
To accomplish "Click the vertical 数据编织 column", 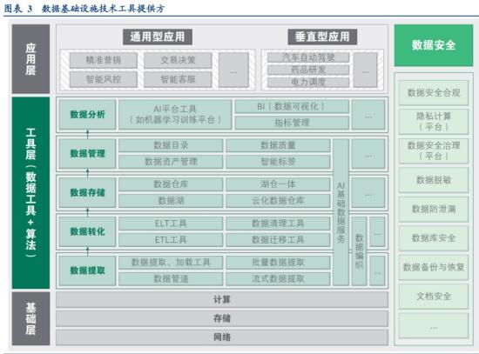I will [359, 251].
